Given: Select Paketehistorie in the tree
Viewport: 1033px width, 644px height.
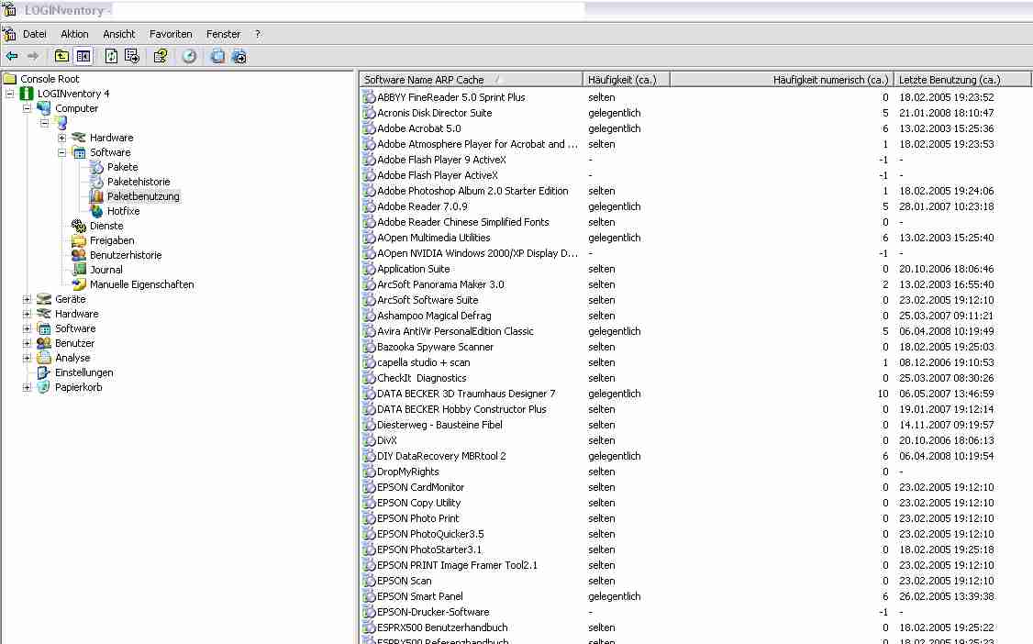Looking at the screenshot, I should 138,182.
